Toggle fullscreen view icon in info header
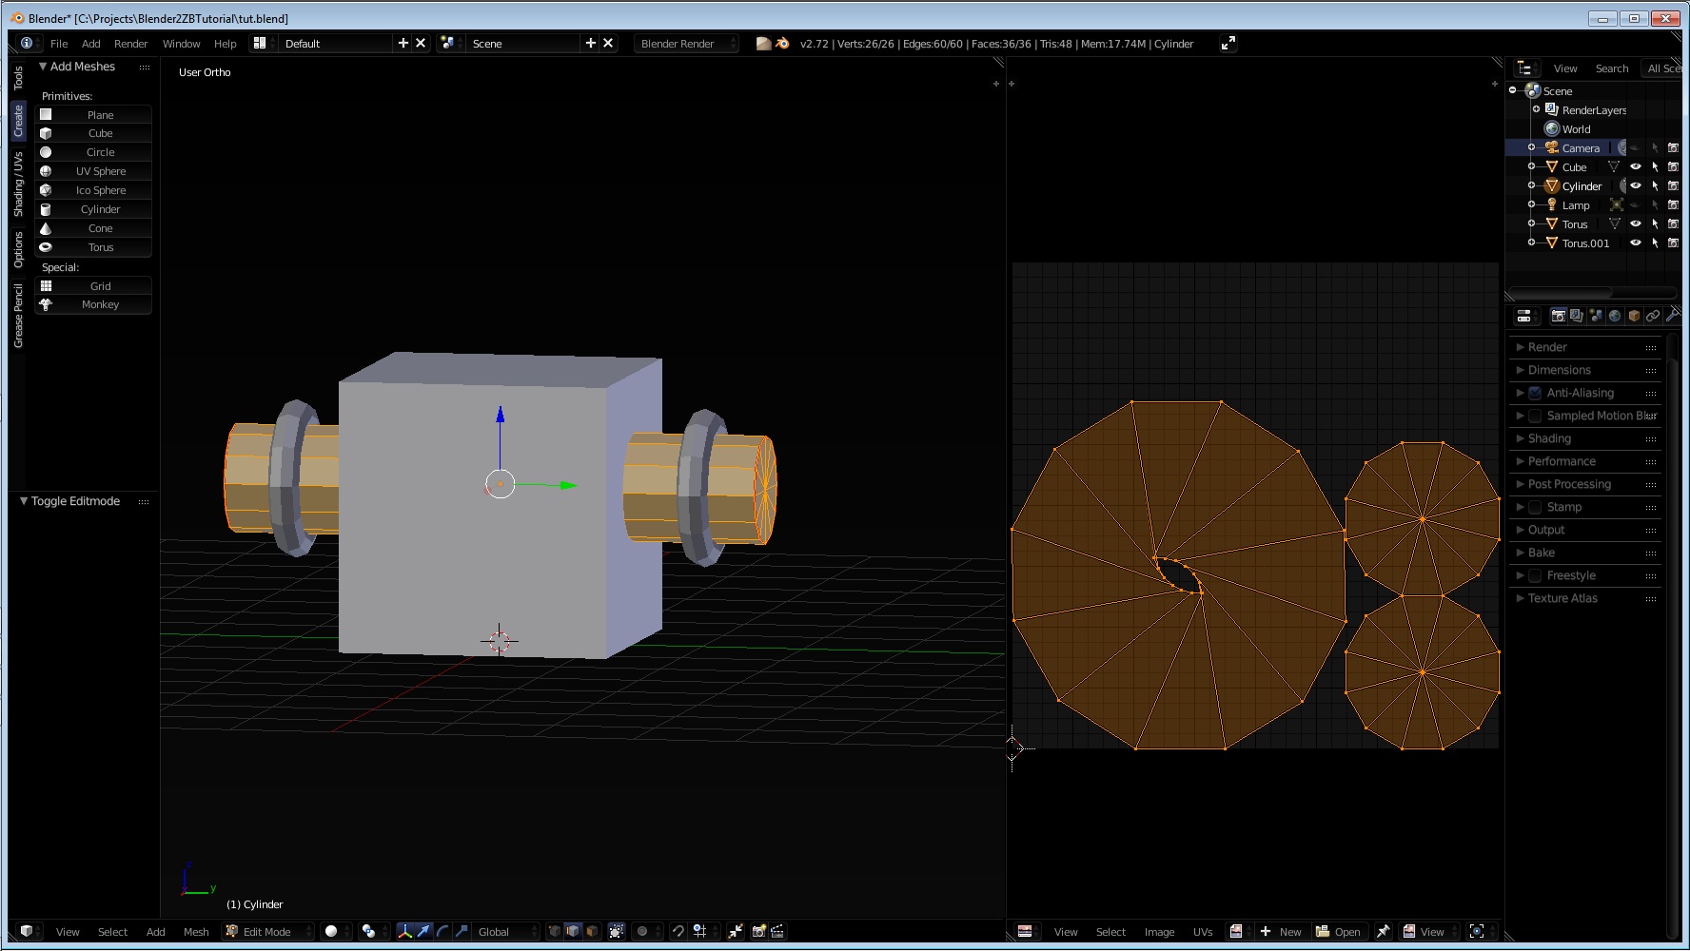Viewport: 1690px width, 951px height. 1228,43
